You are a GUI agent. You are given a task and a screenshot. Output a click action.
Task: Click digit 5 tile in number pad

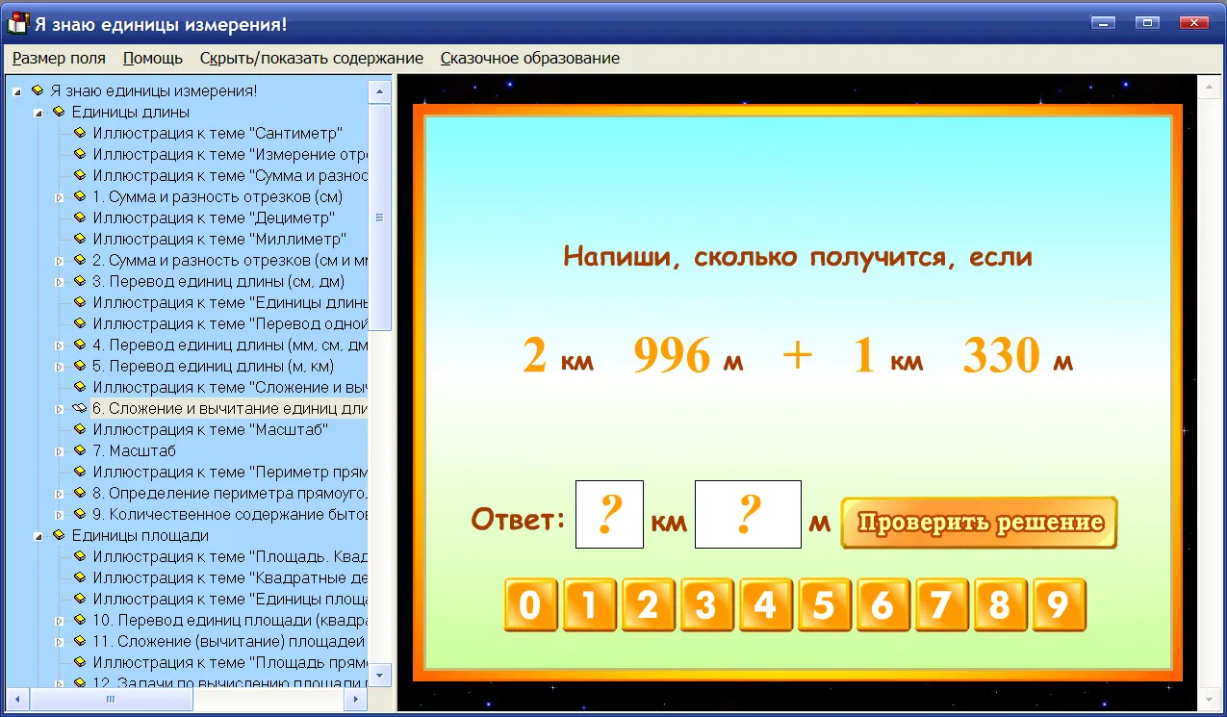(824, 604)
